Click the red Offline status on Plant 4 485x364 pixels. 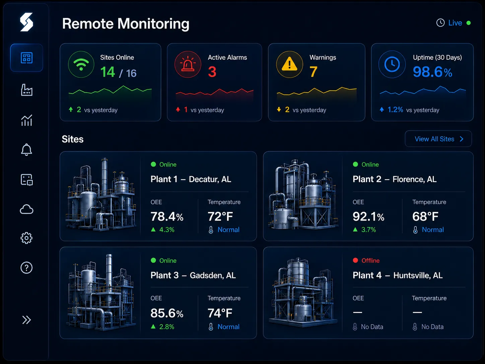(x=366, y=260)
